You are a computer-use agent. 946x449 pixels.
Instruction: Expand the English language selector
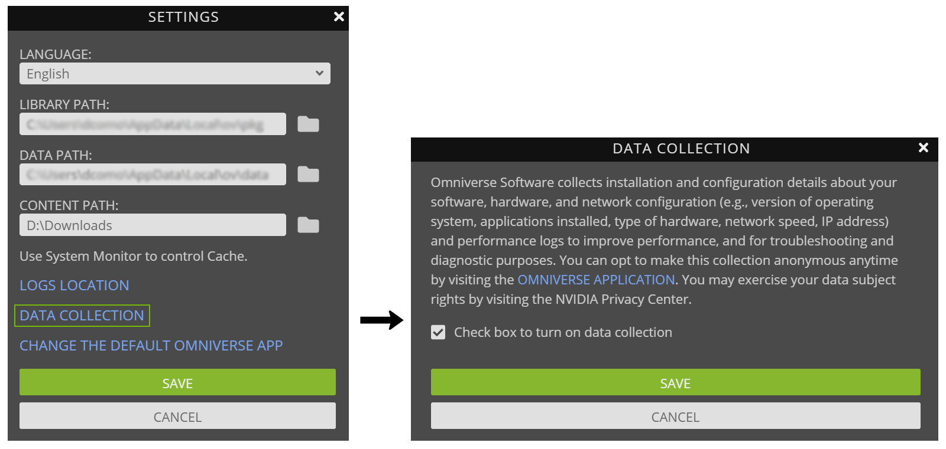(x=174, y=73)
